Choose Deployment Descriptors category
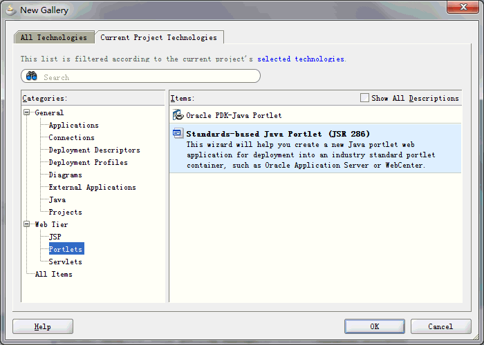484x345 pixels. (95, 150)
